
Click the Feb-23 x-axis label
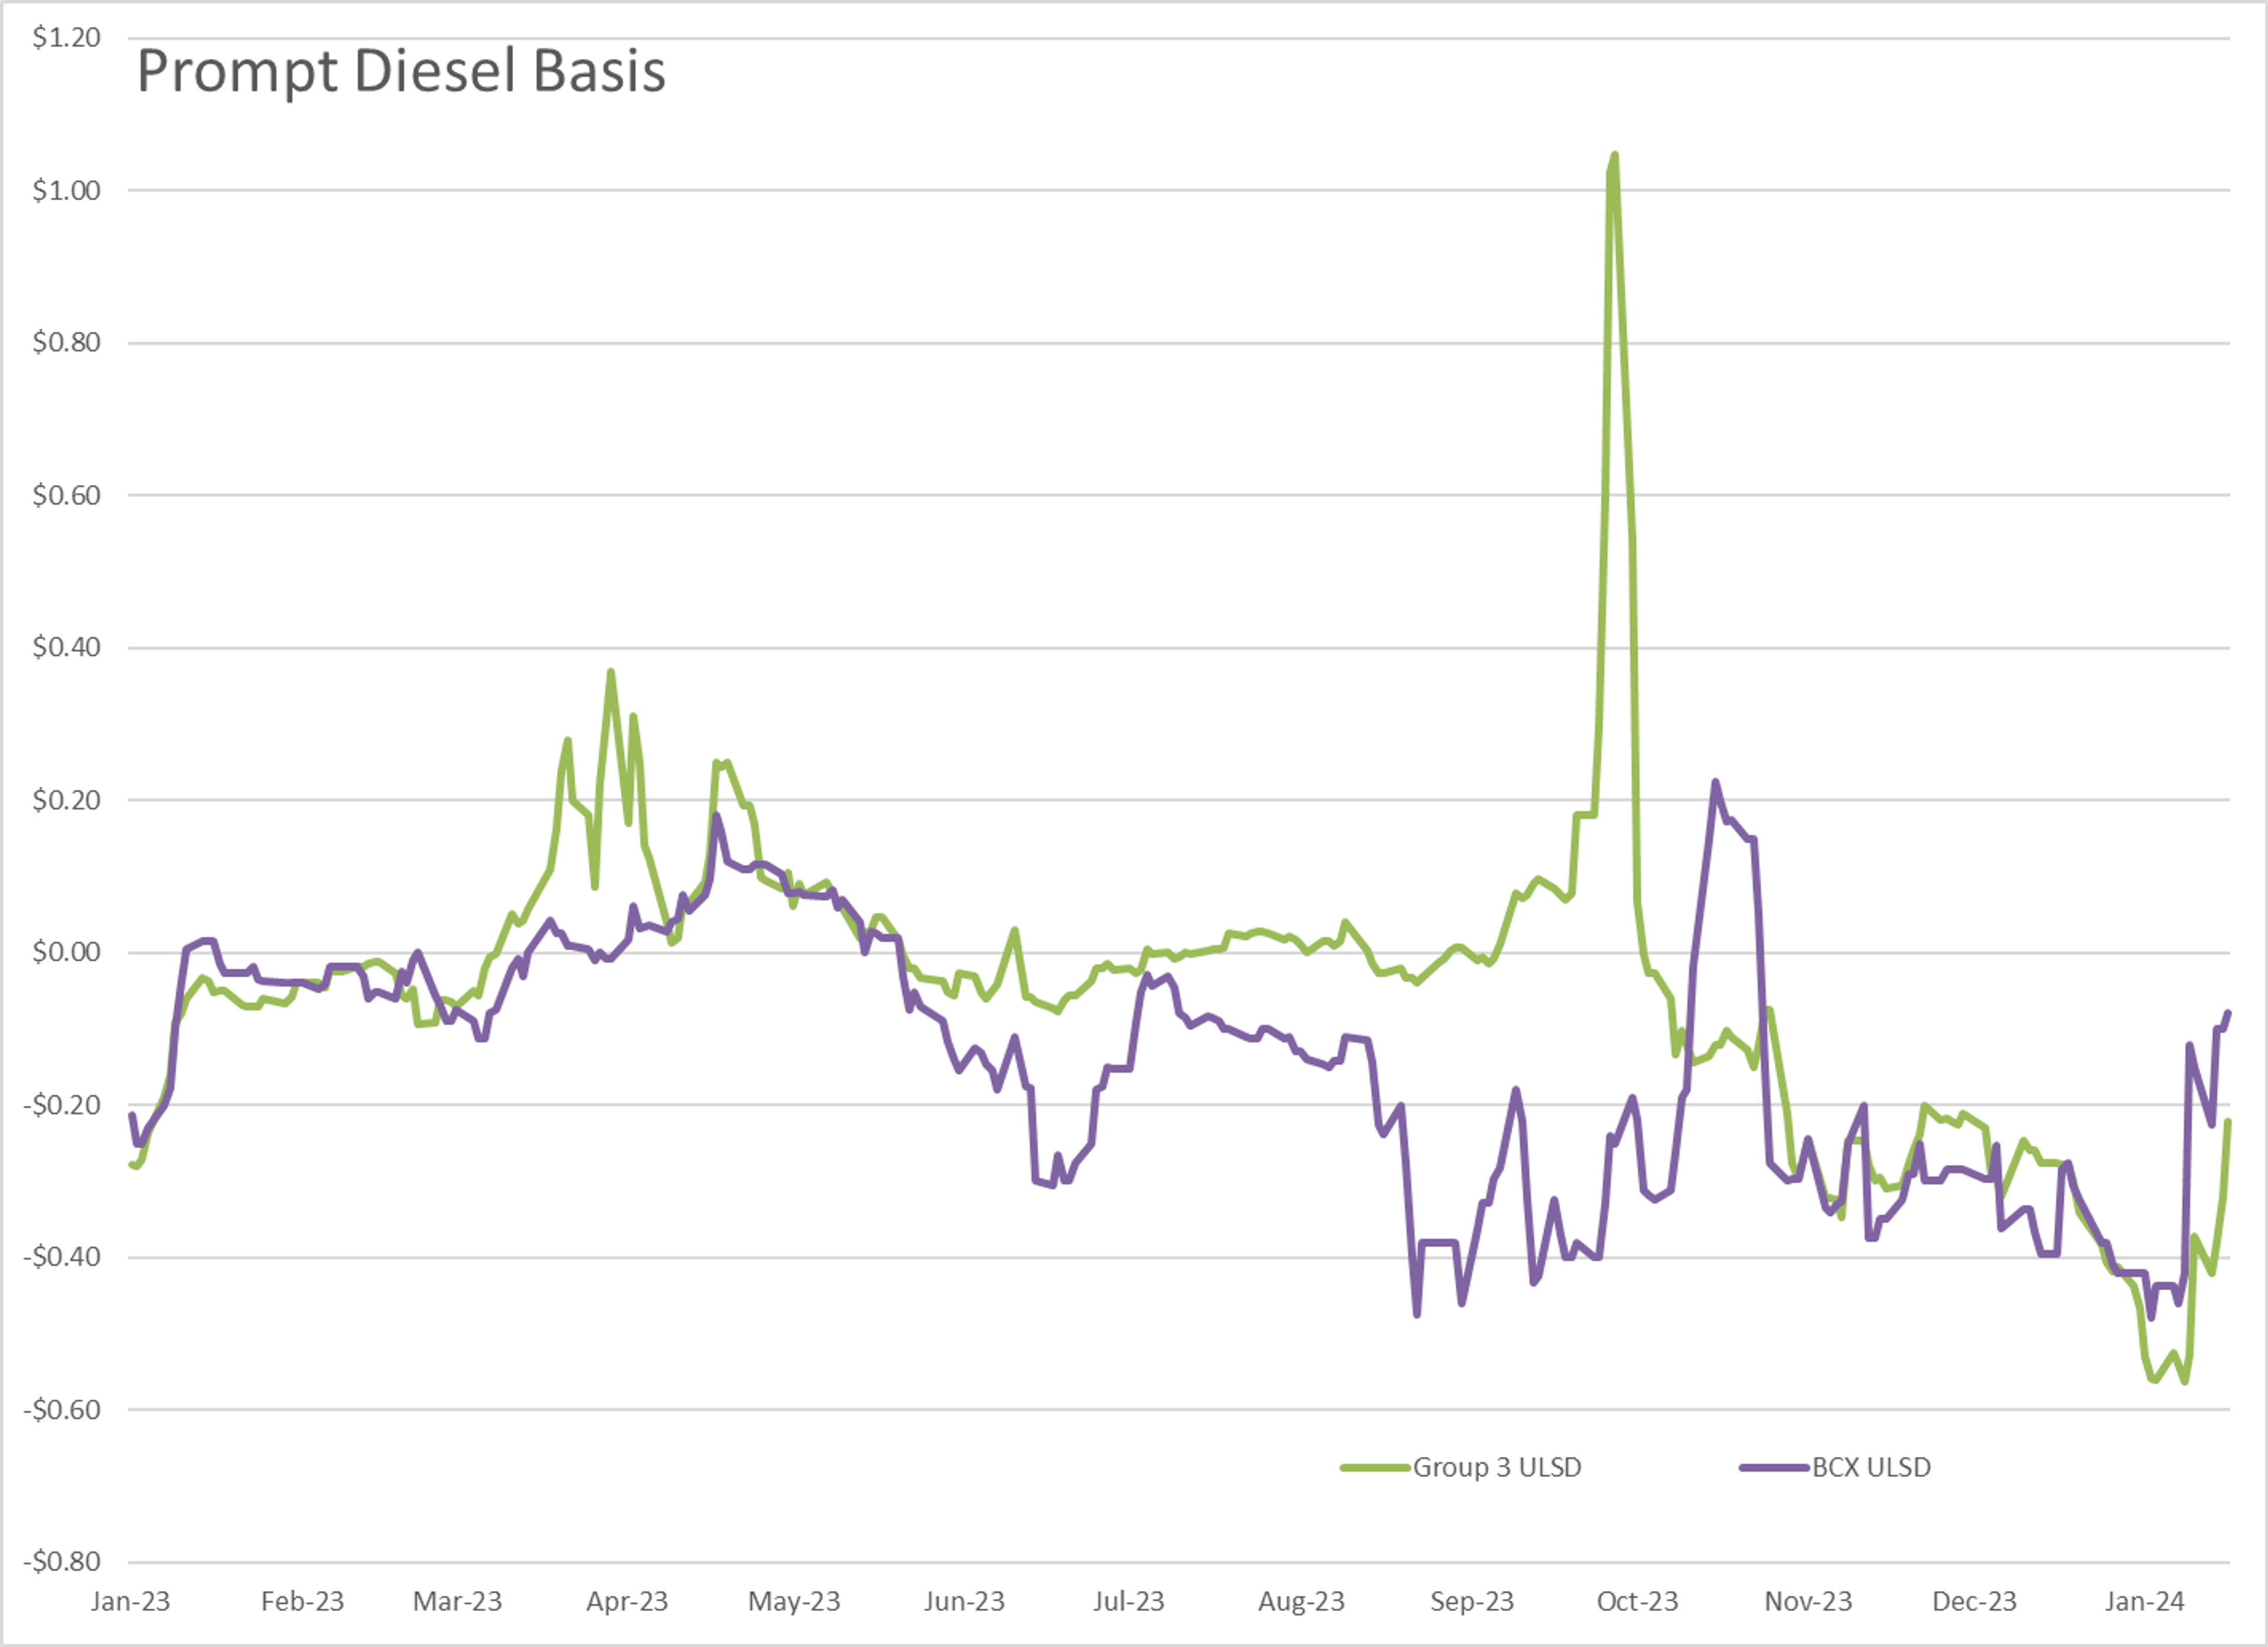click(302, 1601)
